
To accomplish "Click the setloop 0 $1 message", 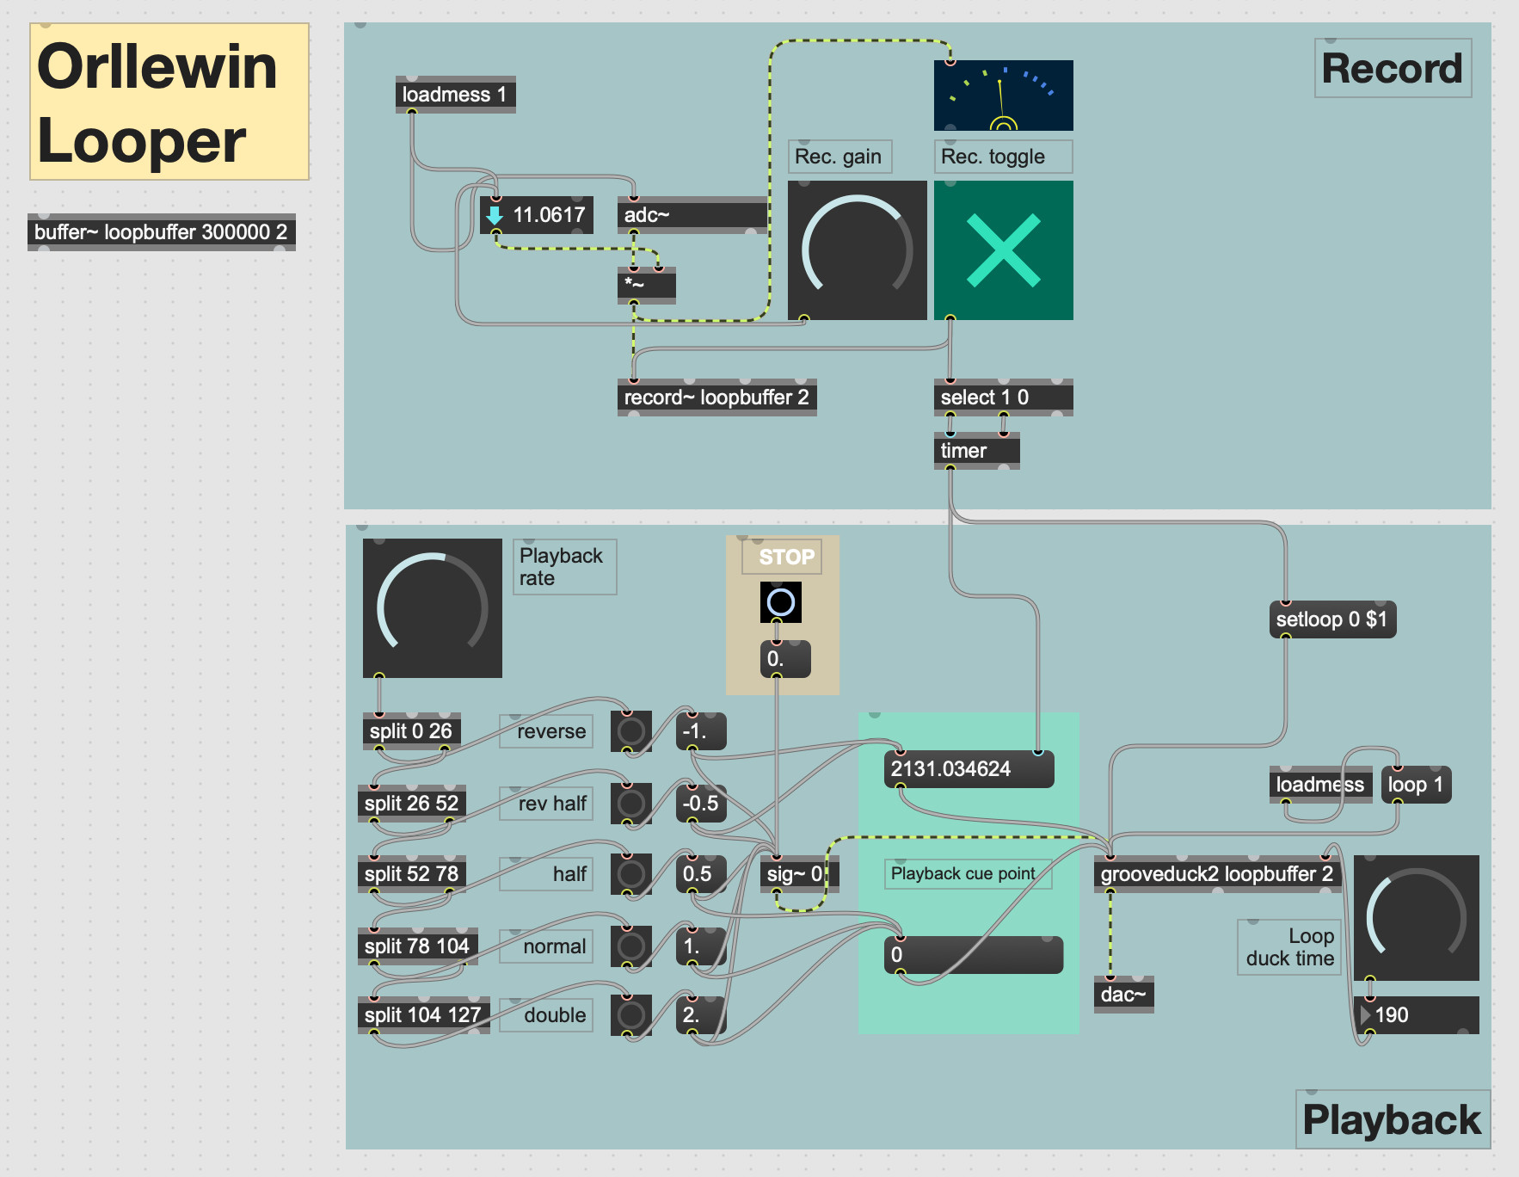I will point(1332,619).
